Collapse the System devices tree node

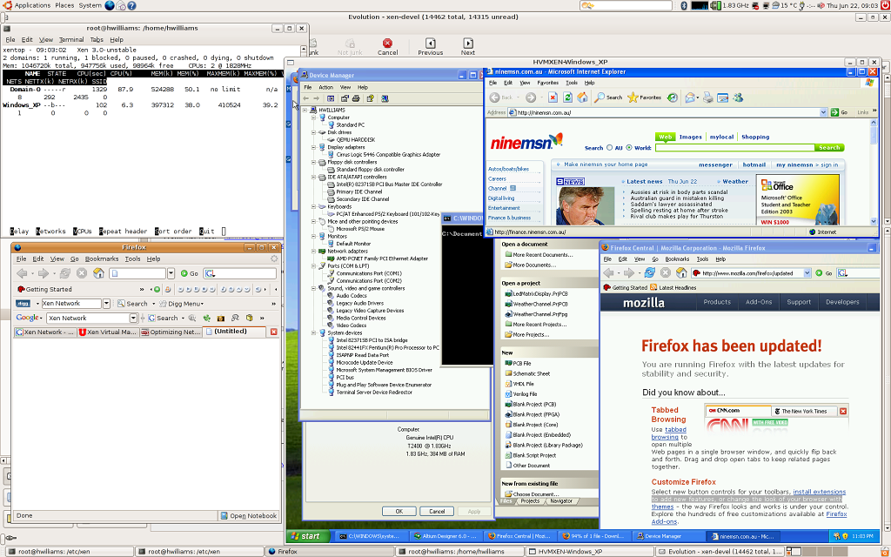(313, 332)
